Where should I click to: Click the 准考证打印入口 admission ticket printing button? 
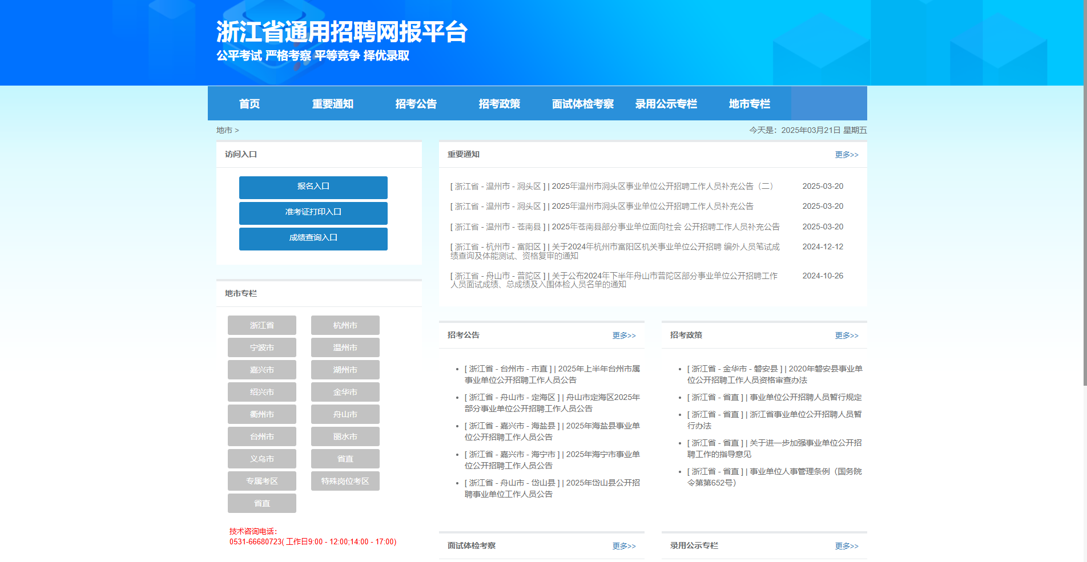(x=313, y=213)
